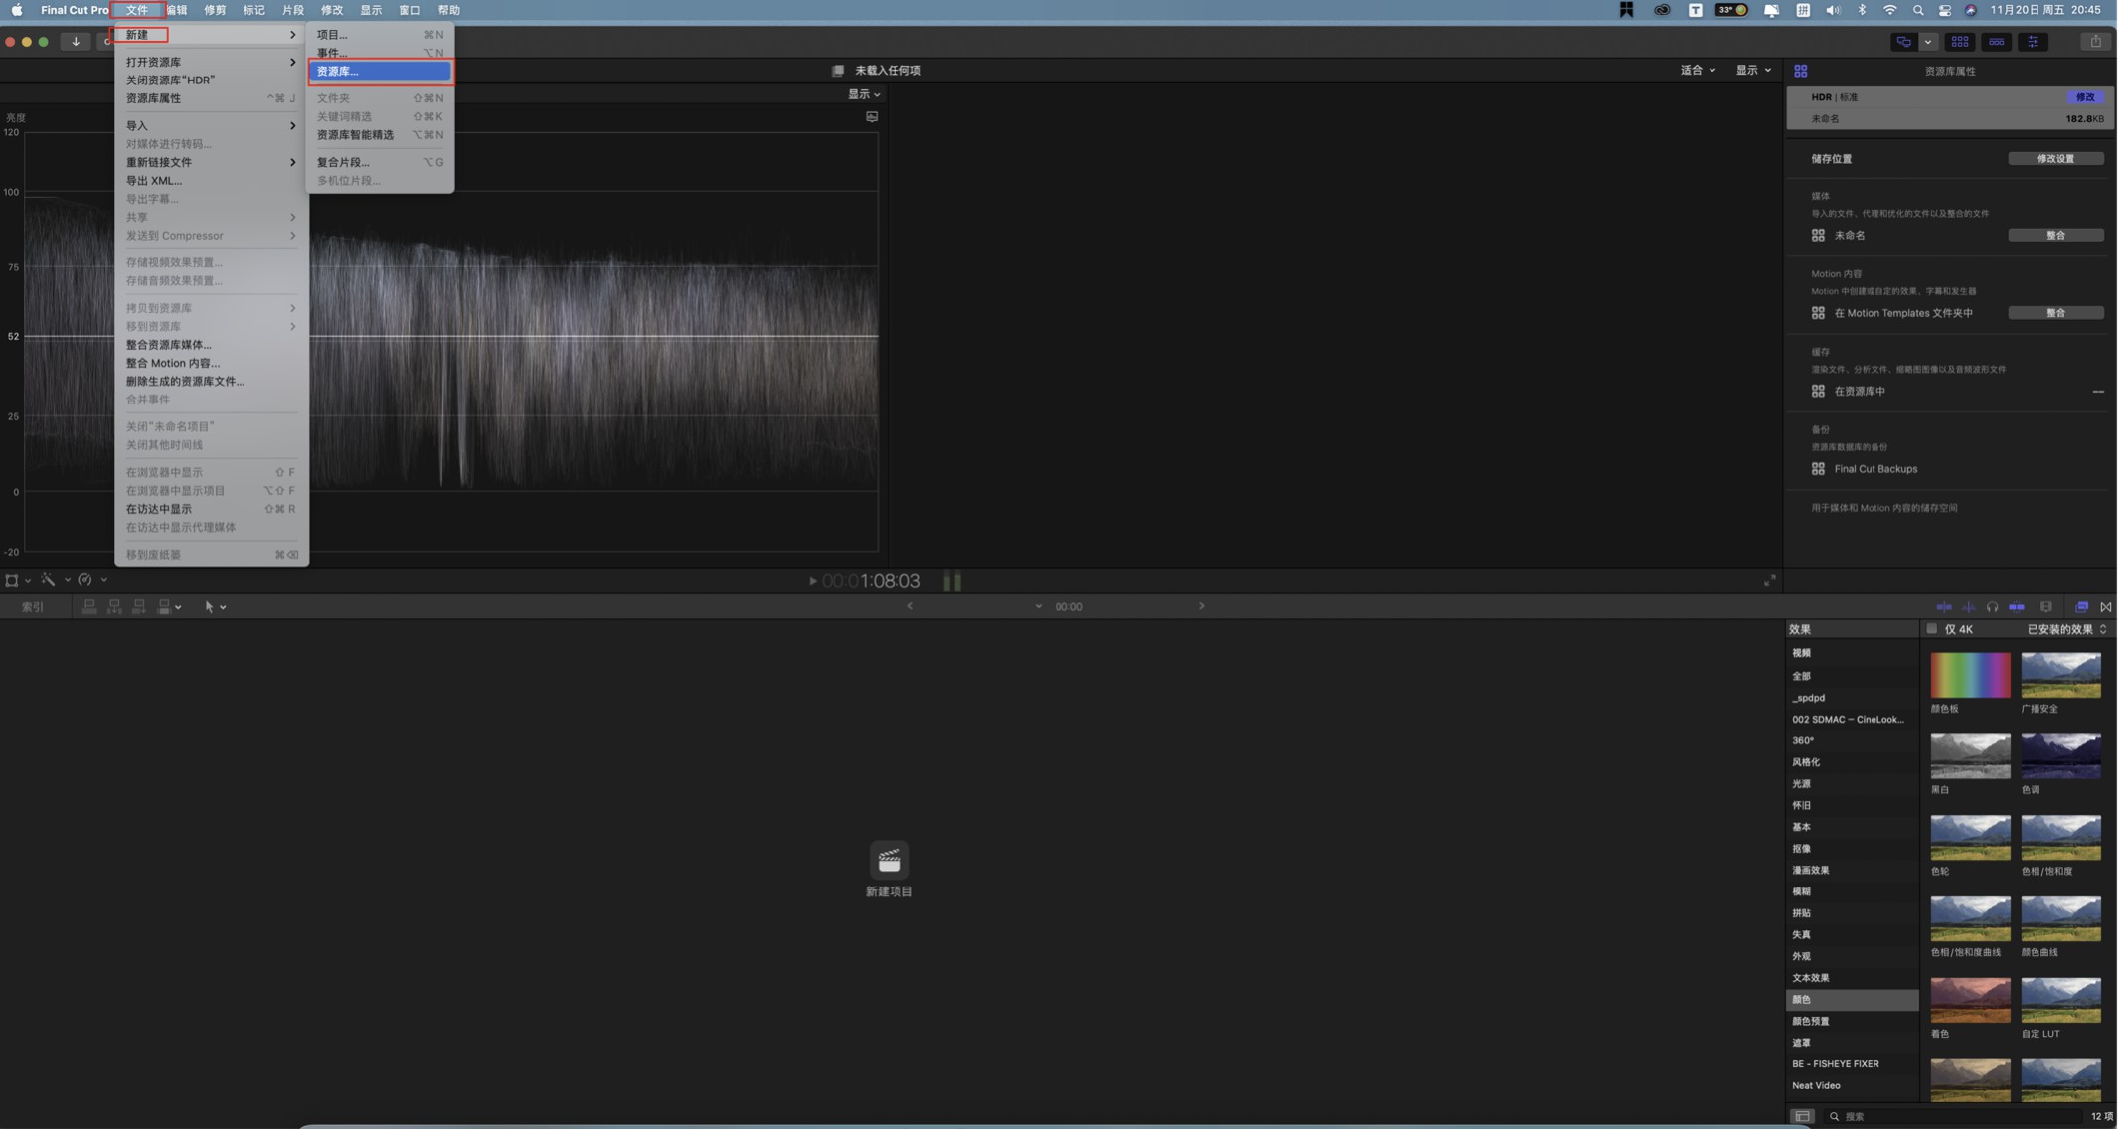Click the append clip icon

tap(139, 607)
